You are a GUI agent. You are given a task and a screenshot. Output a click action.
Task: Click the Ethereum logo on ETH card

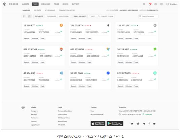pyautogui.click(x=108, y=25)
